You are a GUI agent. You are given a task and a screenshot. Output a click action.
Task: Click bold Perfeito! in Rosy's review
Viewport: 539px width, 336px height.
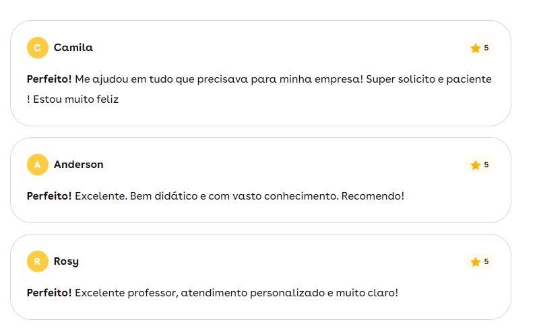click(x=49, y=293)
